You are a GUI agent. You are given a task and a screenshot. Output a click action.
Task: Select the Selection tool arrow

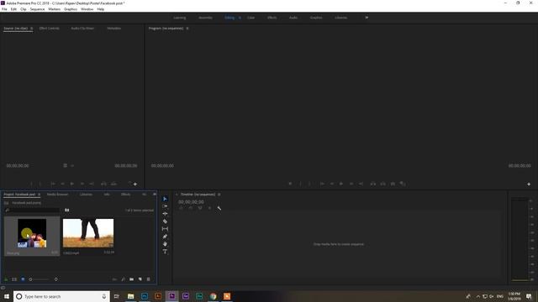pyautogui.click(x=165, y=199)
